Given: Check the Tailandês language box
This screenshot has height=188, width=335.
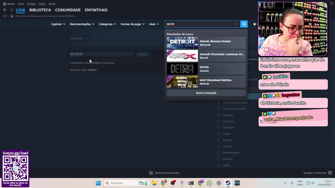Looking at the screenshot, I should point(219,127).
